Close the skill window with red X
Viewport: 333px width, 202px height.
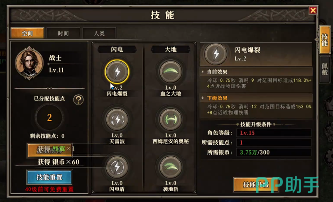coord(313,10)
